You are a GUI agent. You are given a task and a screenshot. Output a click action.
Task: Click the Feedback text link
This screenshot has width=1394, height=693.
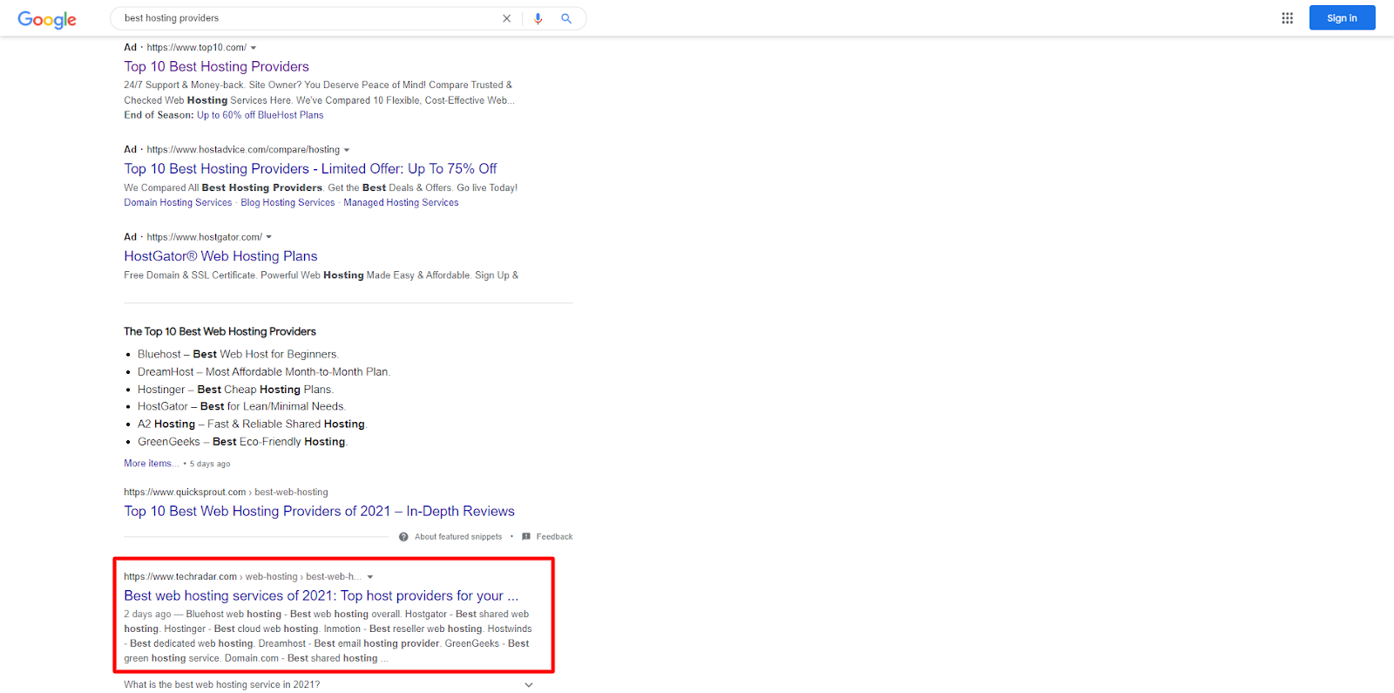pos(554,537)
